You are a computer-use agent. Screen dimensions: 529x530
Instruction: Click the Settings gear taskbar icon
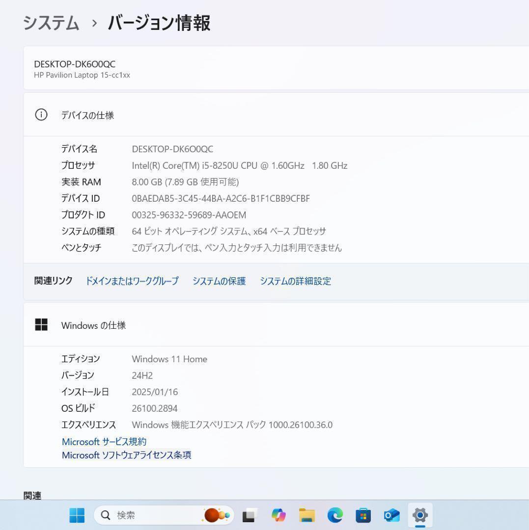coord(420,515)
